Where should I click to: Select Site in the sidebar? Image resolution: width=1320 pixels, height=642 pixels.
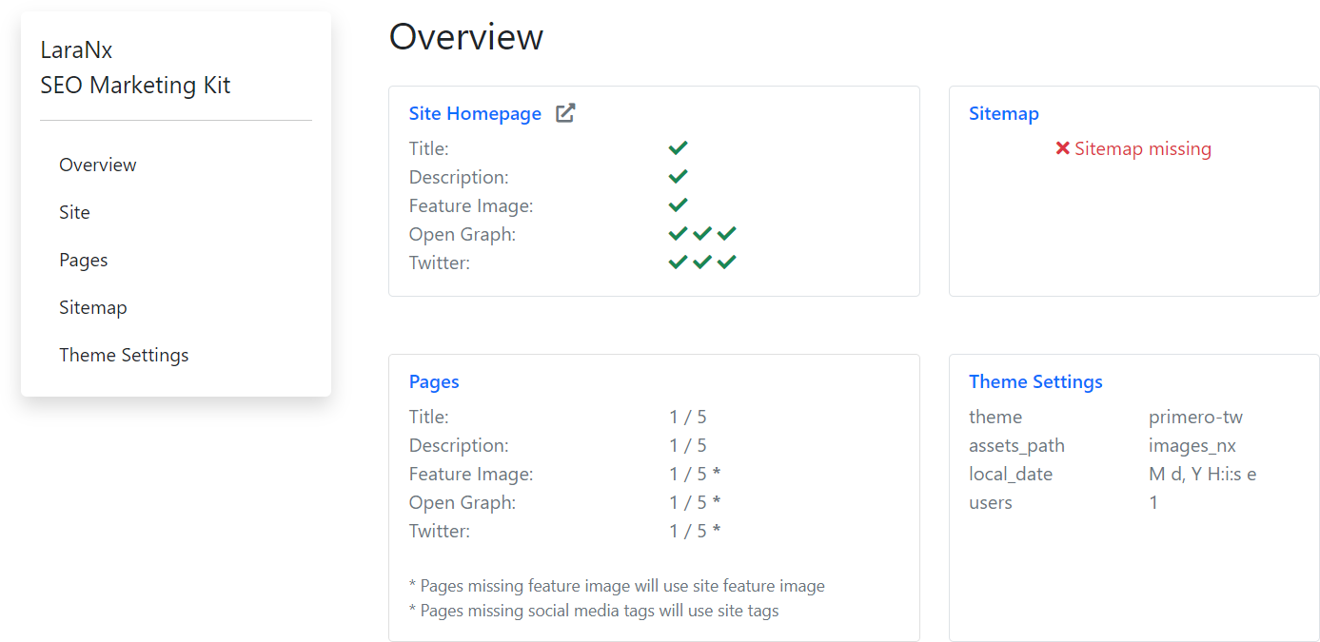pos(74,212)
